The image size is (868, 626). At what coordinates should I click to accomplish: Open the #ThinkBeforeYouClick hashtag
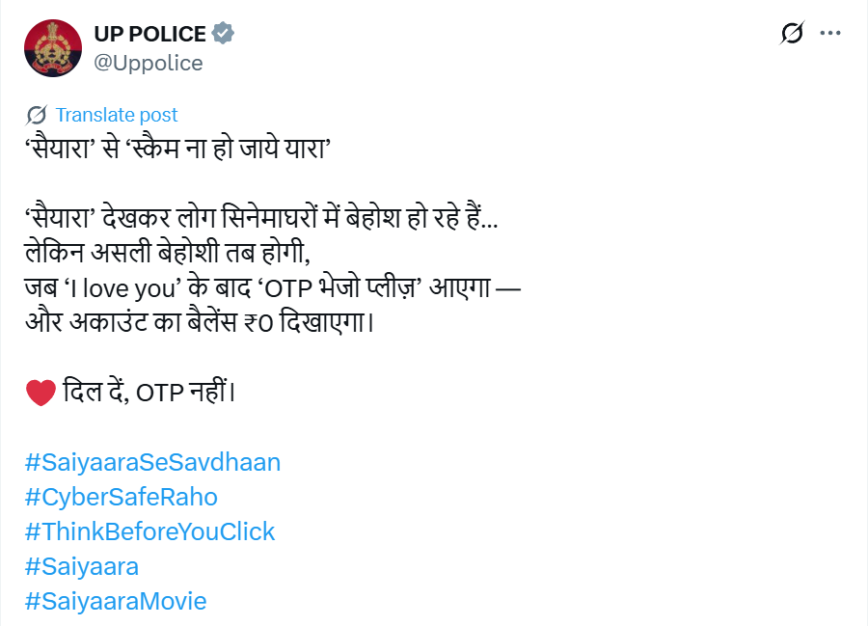[150, 531]
